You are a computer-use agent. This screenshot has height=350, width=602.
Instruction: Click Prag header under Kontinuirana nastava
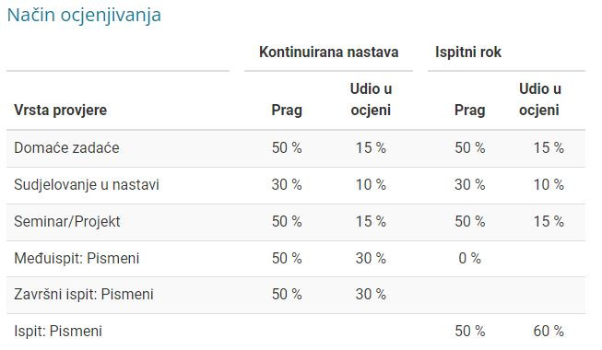[287, 111]
